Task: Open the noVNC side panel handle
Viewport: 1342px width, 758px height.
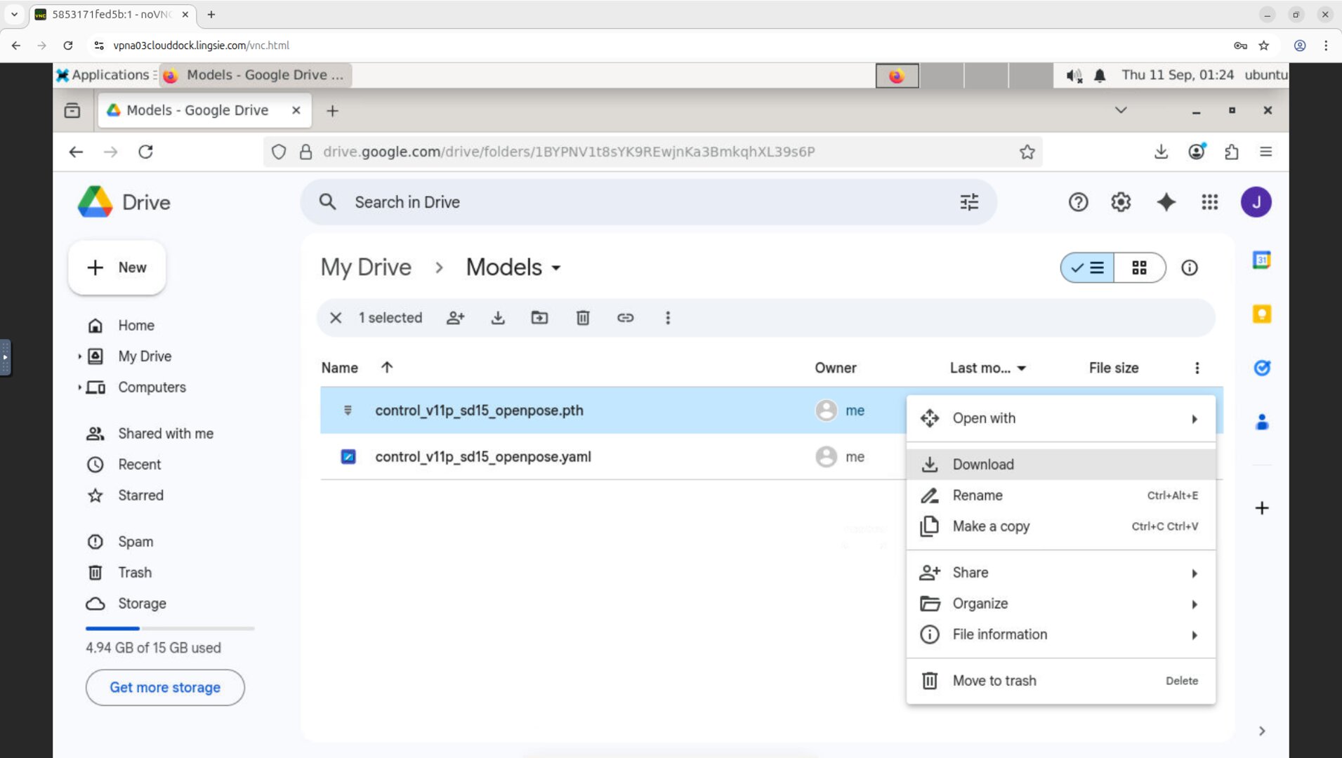Action: [x=6, y=357]
